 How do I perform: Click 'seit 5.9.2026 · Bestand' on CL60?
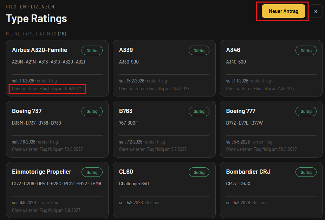coord(140,202)
